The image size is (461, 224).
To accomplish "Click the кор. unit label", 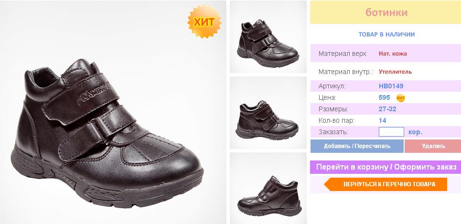I will click(415, 132).
